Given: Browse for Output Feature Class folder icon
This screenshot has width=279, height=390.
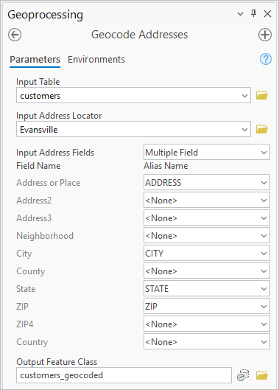Looking at the screenshot, I should [262, 375].
